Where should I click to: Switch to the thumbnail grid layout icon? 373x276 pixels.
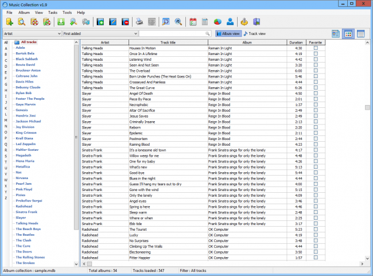tap(348, 34)
